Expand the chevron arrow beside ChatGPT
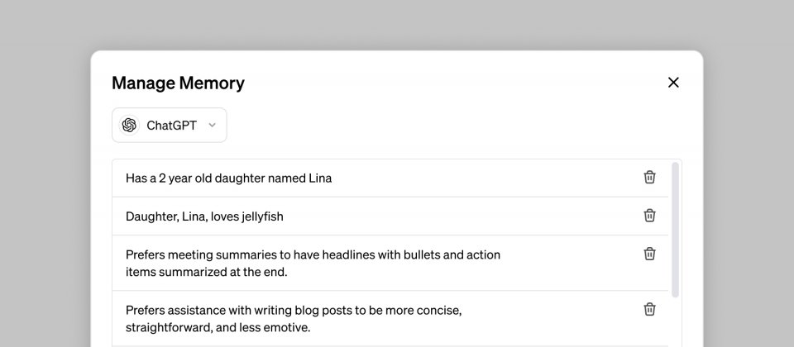The width and height of the screenshot is (794, 347). coord(213,125)
